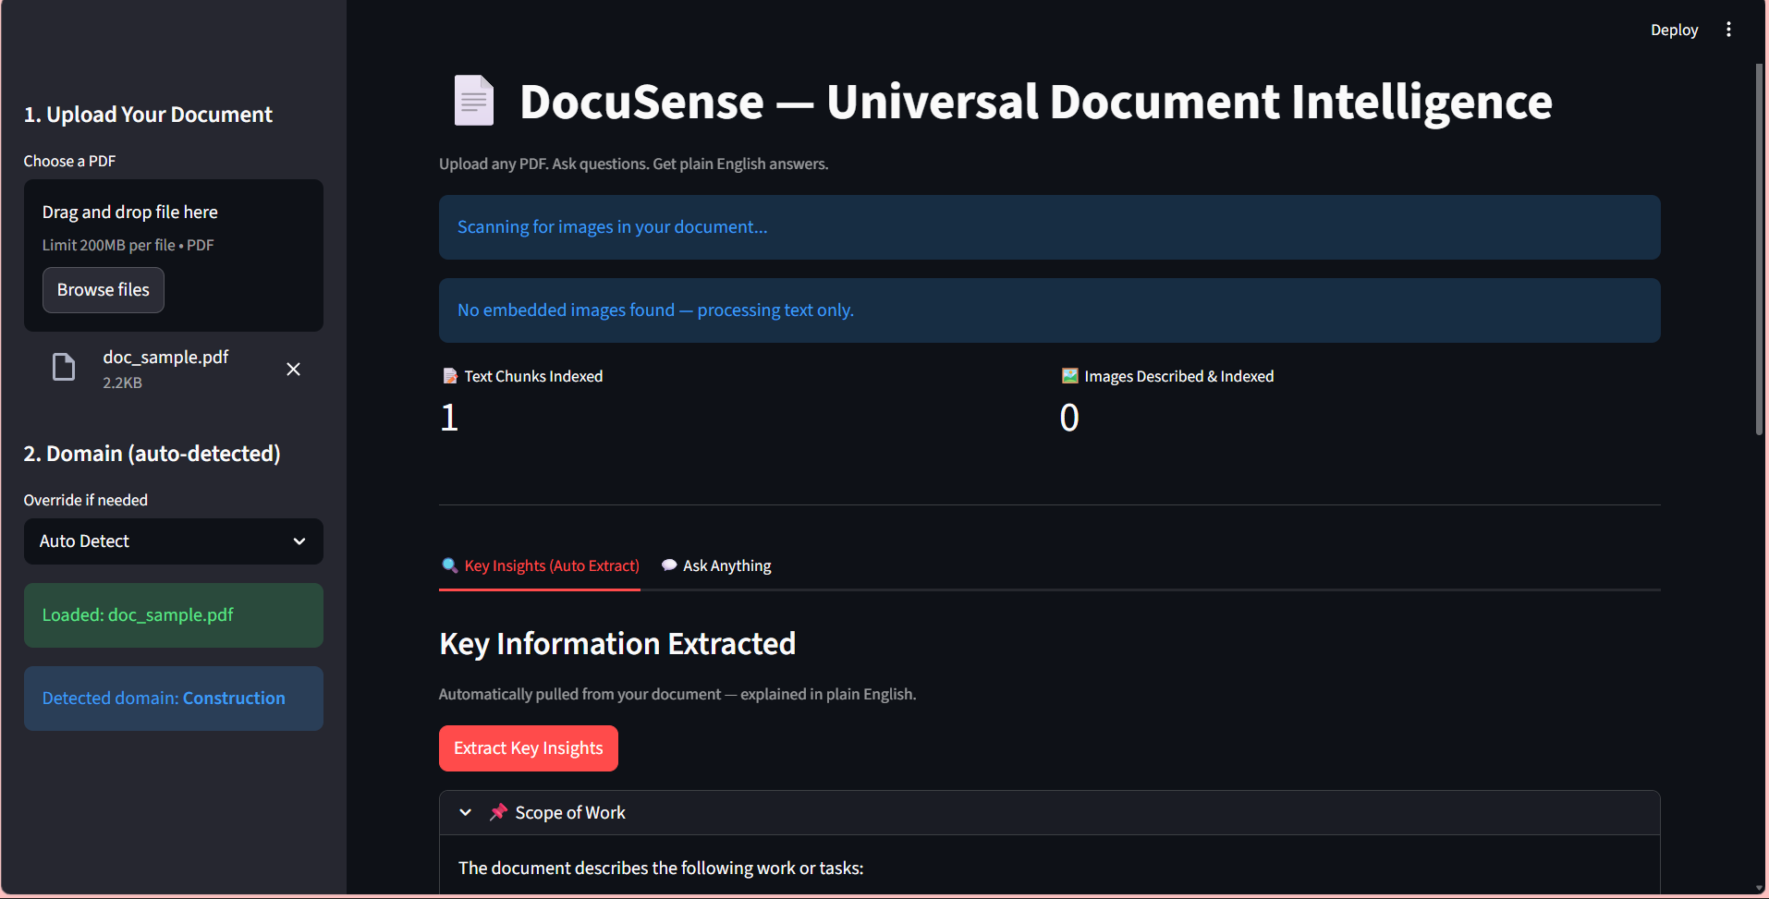
Task: Click the speech bubble icon on Ask Anything tab
Action: (x=668, y=565)
